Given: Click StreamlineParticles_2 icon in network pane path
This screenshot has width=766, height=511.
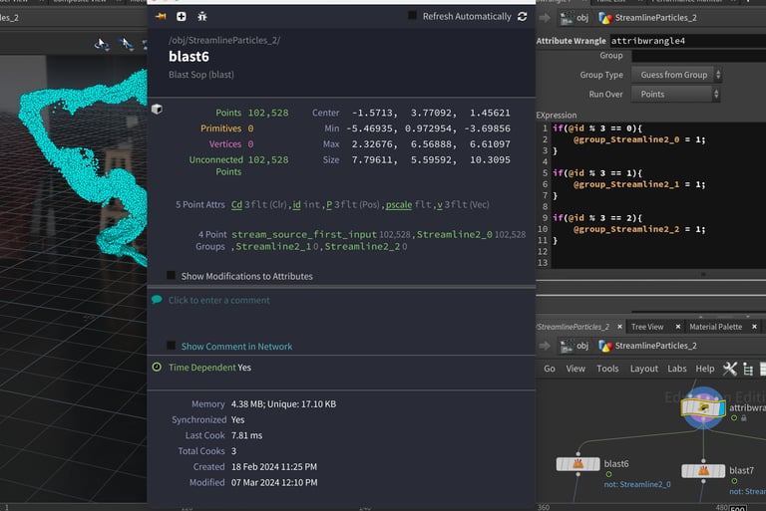Looking at the screenshot, I should (605, 346).
